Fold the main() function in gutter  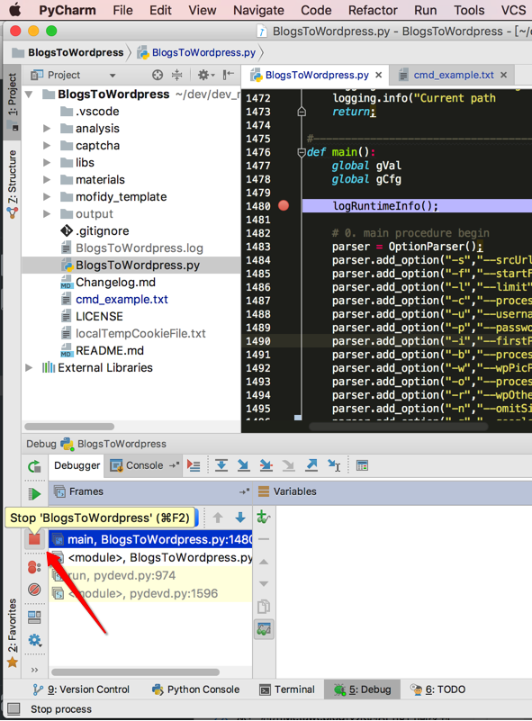click(302, 152)
